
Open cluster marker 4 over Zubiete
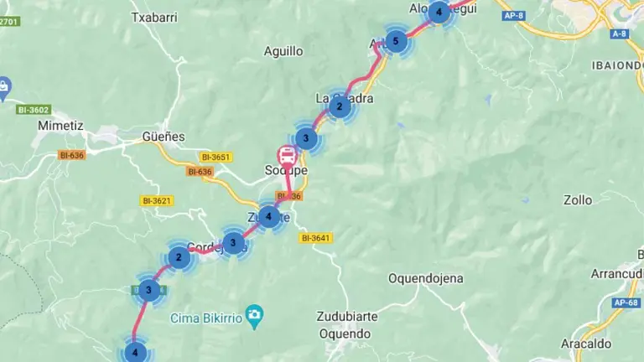point(268,216)
